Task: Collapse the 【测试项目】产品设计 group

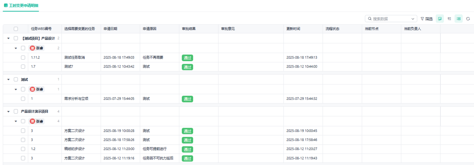Action: tap(8, 38)
